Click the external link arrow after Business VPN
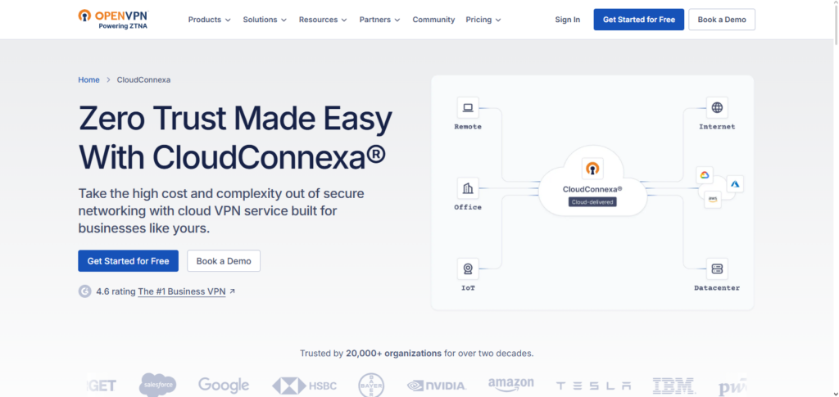This screenshot has height=397, width=839. click(x=232, y=291)
